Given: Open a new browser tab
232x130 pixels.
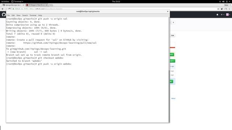Looking at the screenshot, I should coord(51,5).
